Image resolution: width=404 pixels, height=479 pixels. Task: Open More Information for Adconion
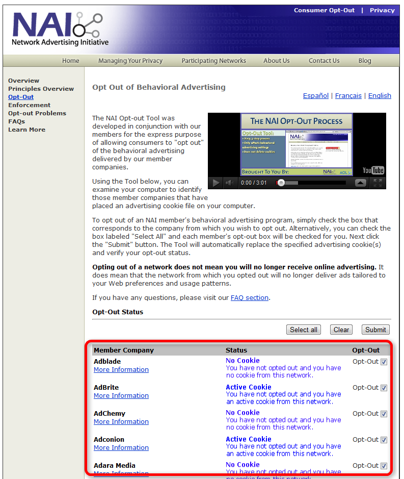pyautogui.click(x=121, y=447)
